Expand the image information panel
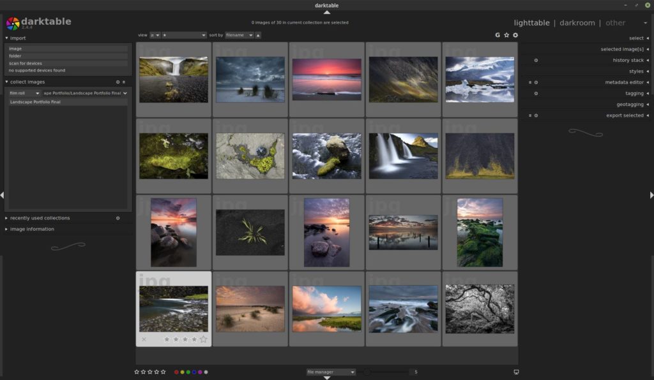 tap(32, 229)
